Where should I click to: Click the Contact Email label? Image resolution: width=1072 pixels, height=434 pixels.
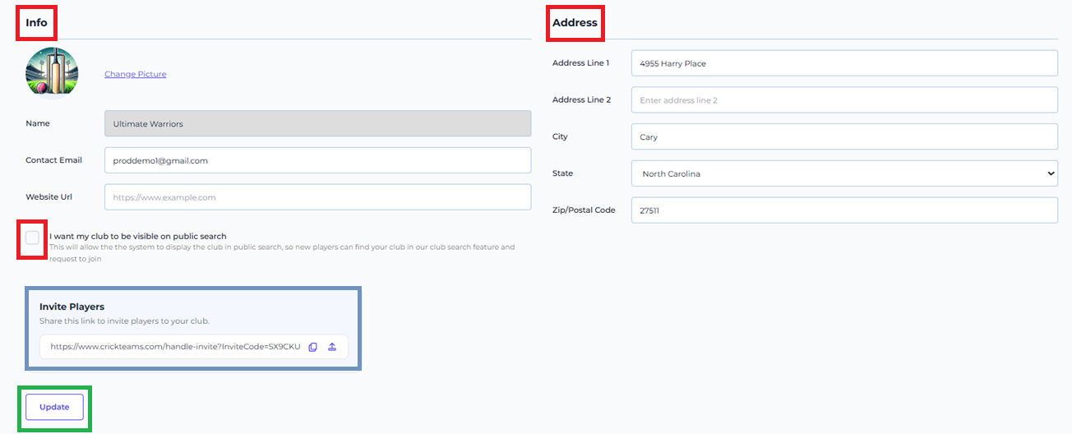[x=53, y=160]
